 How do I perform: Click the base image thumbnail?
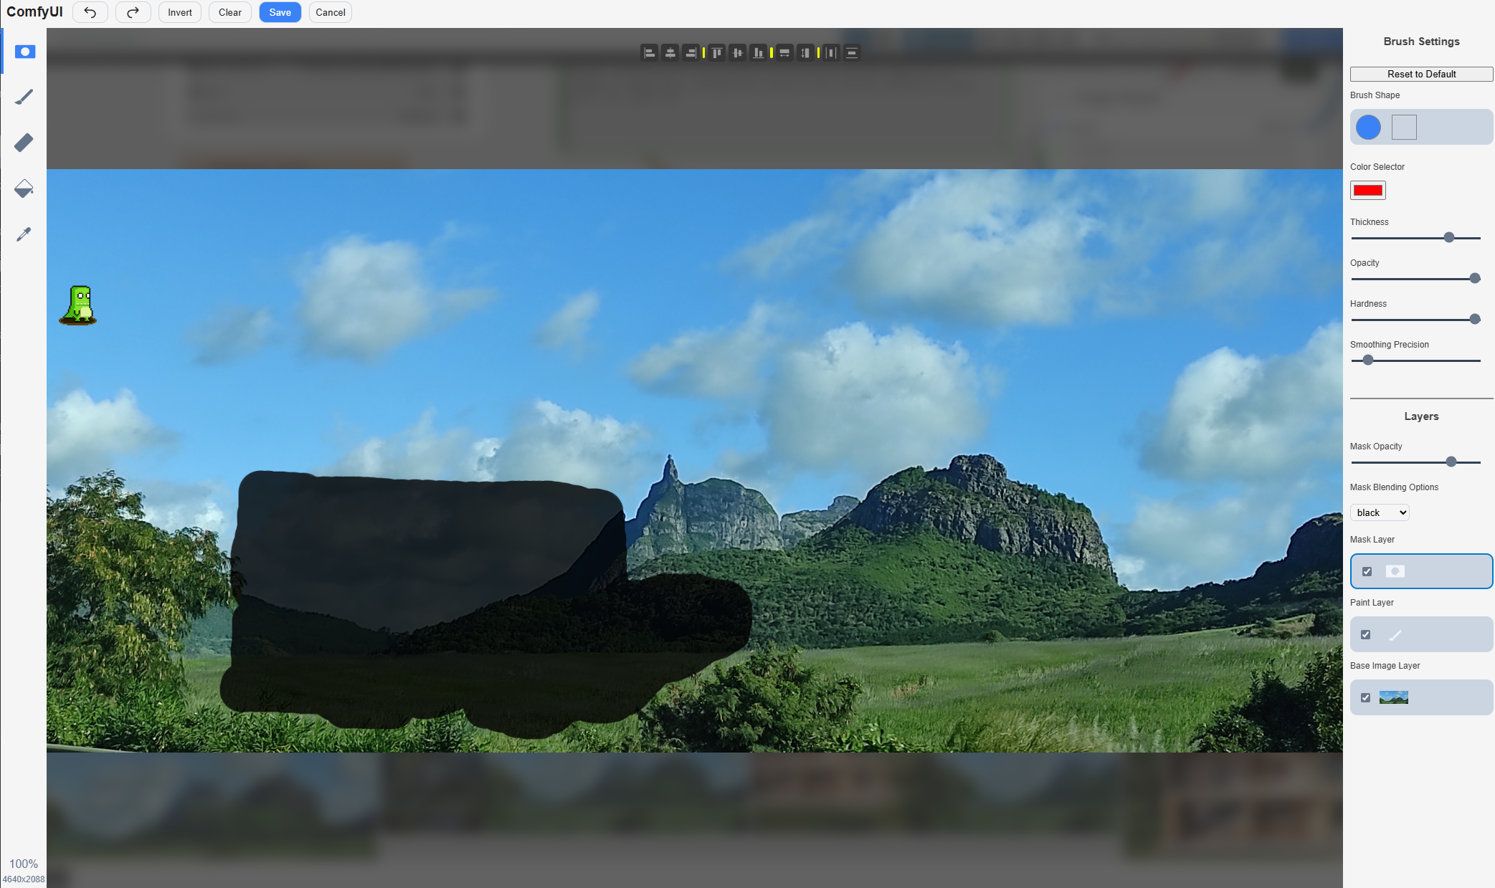coord(1394,697)
